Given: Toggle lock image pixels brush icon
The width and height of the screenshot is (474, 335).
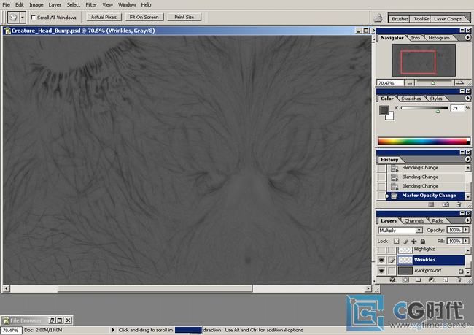Looking at the screenshot, I should click(x=405, y=241).
